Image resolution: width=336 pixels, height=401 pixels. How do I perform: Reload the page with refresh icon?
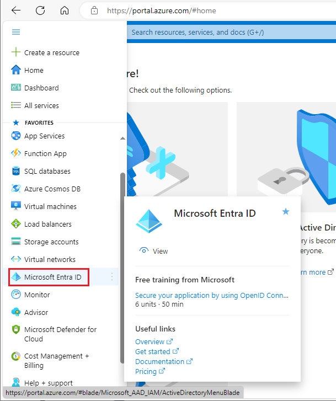click(40, 10)
